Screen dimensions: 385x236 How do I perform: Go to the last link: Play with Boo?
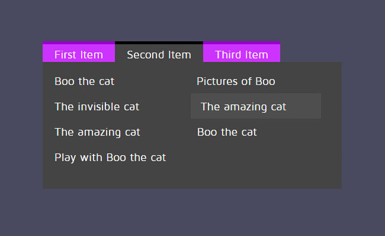pos(110,158)
